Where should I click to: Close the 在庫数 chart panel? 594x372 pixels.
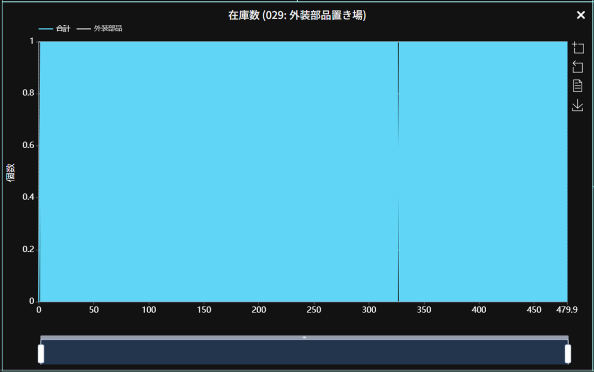pos(581,16)
